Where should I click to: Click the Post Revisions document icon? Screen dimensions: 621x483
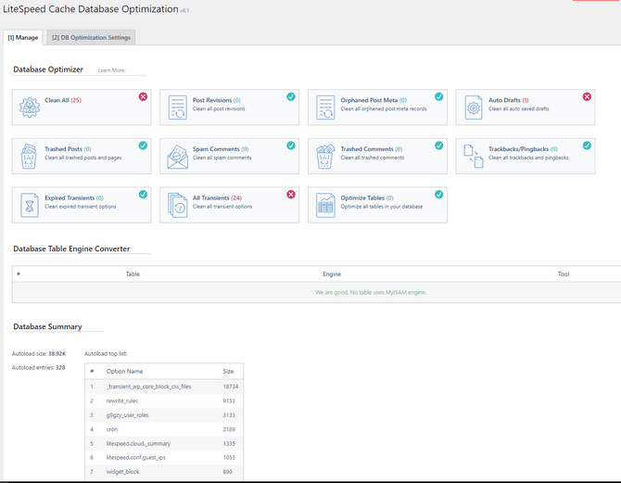[x=177, y=108]
